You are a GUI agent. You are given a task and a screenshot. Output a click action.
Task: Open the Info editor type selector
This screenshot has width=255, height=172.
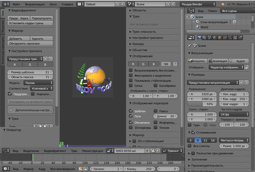click(6, 4)
